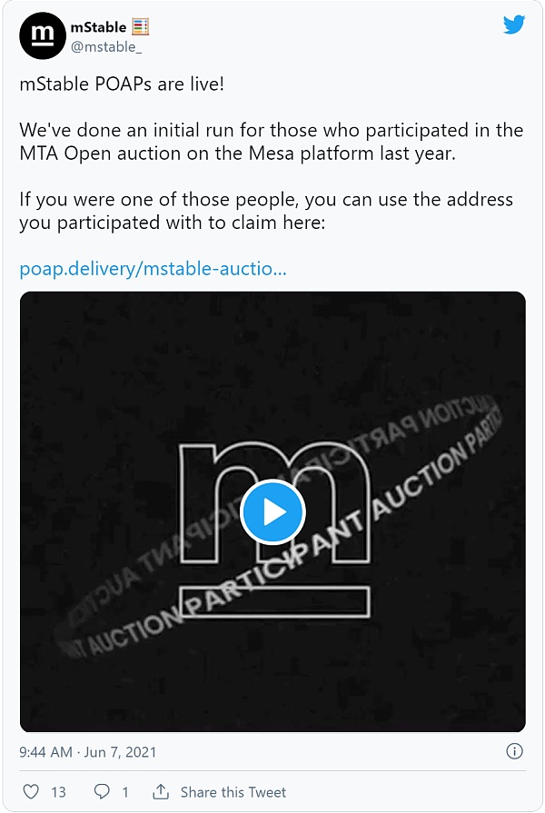
Task: Click the paragraph mentioning MTA Open auction
Action: (x=271, y=141)
